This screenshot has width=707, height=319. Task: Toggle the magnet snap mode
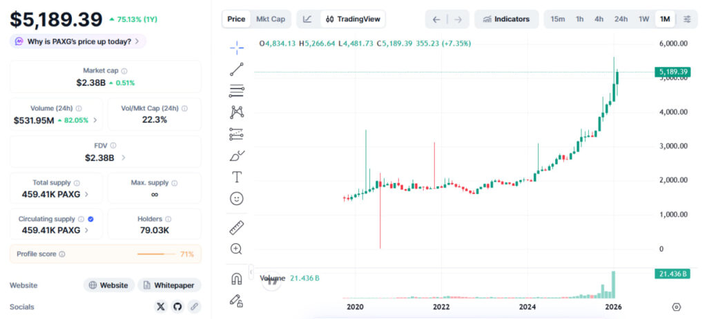coord(236,279)
